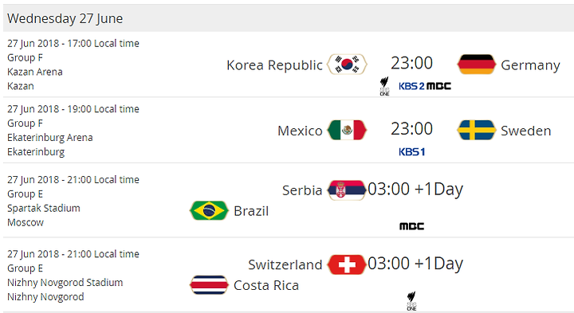Click the Germany flag icon
This screenshot has width=574, height=313.
point(476,65)
